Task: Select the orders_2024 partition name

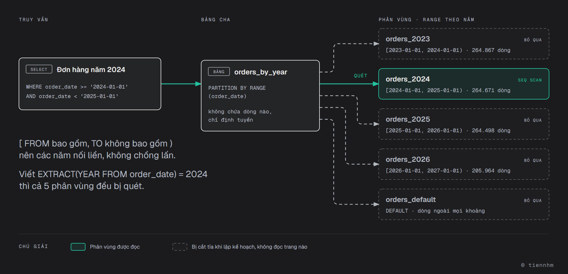Action: [408, 79]
